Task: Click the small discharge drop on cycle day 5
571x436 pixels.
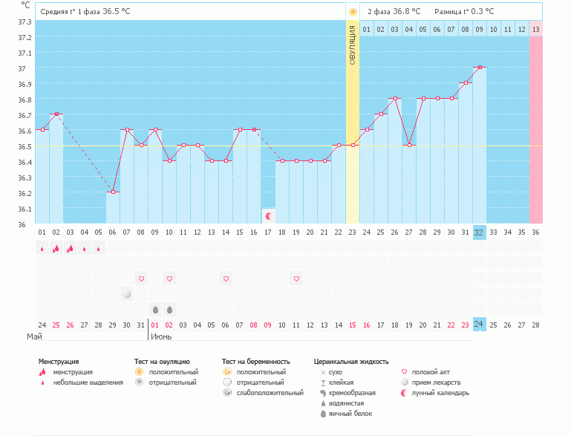Action: coord(99,250)
